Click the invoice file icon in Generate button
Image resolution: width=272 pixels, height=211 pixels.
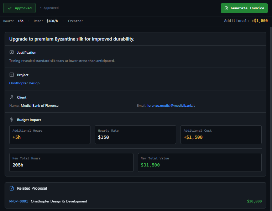(x=226, y=8)
